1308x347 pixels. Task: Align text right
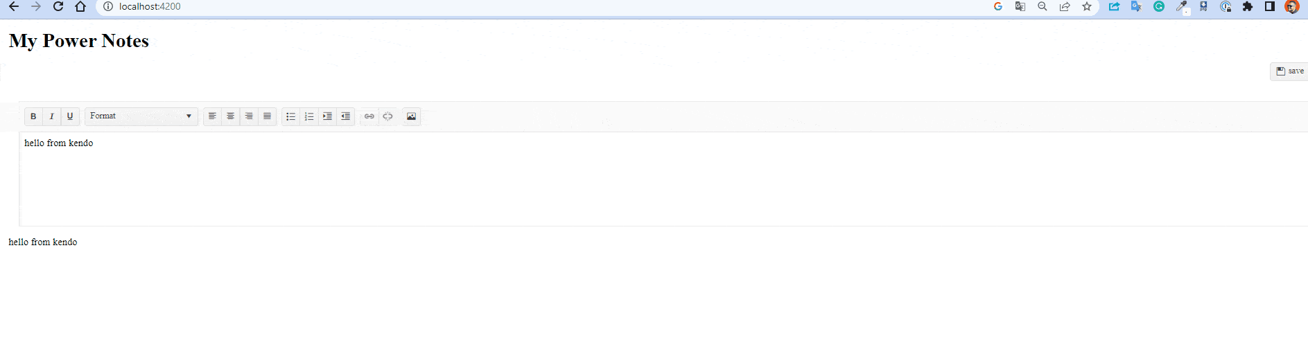[x=249, y=116]
